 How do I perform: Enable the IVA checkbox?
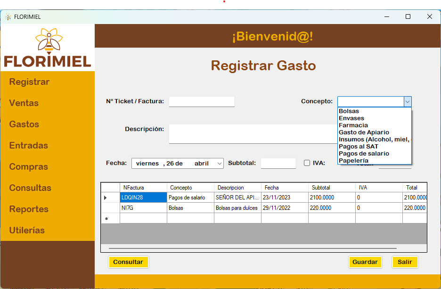pos(307,163)
